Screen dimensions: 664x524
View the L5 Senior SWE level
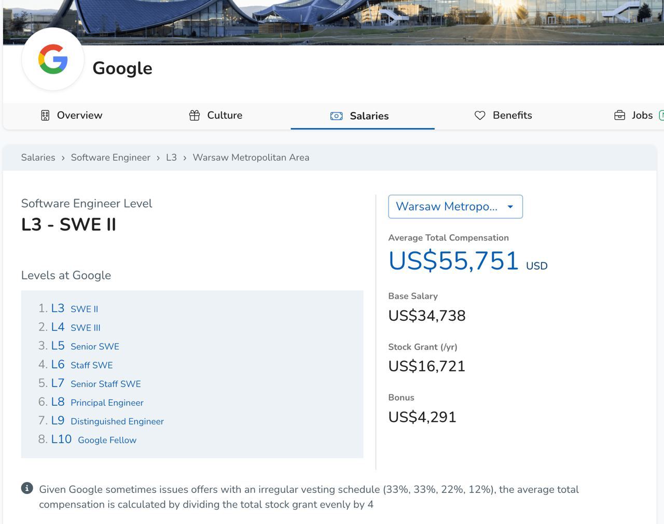coord(85,346)
